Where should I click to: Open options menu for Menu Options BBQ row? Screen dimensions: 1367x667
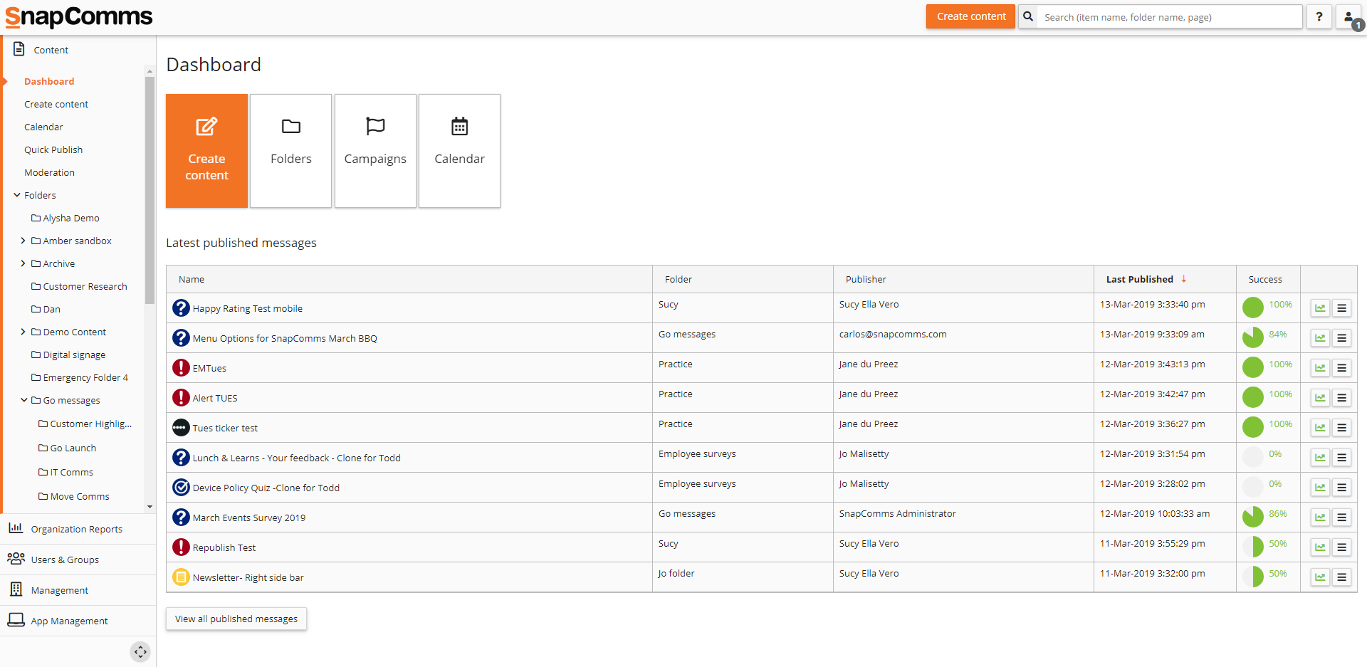(x=1342, y=338)
